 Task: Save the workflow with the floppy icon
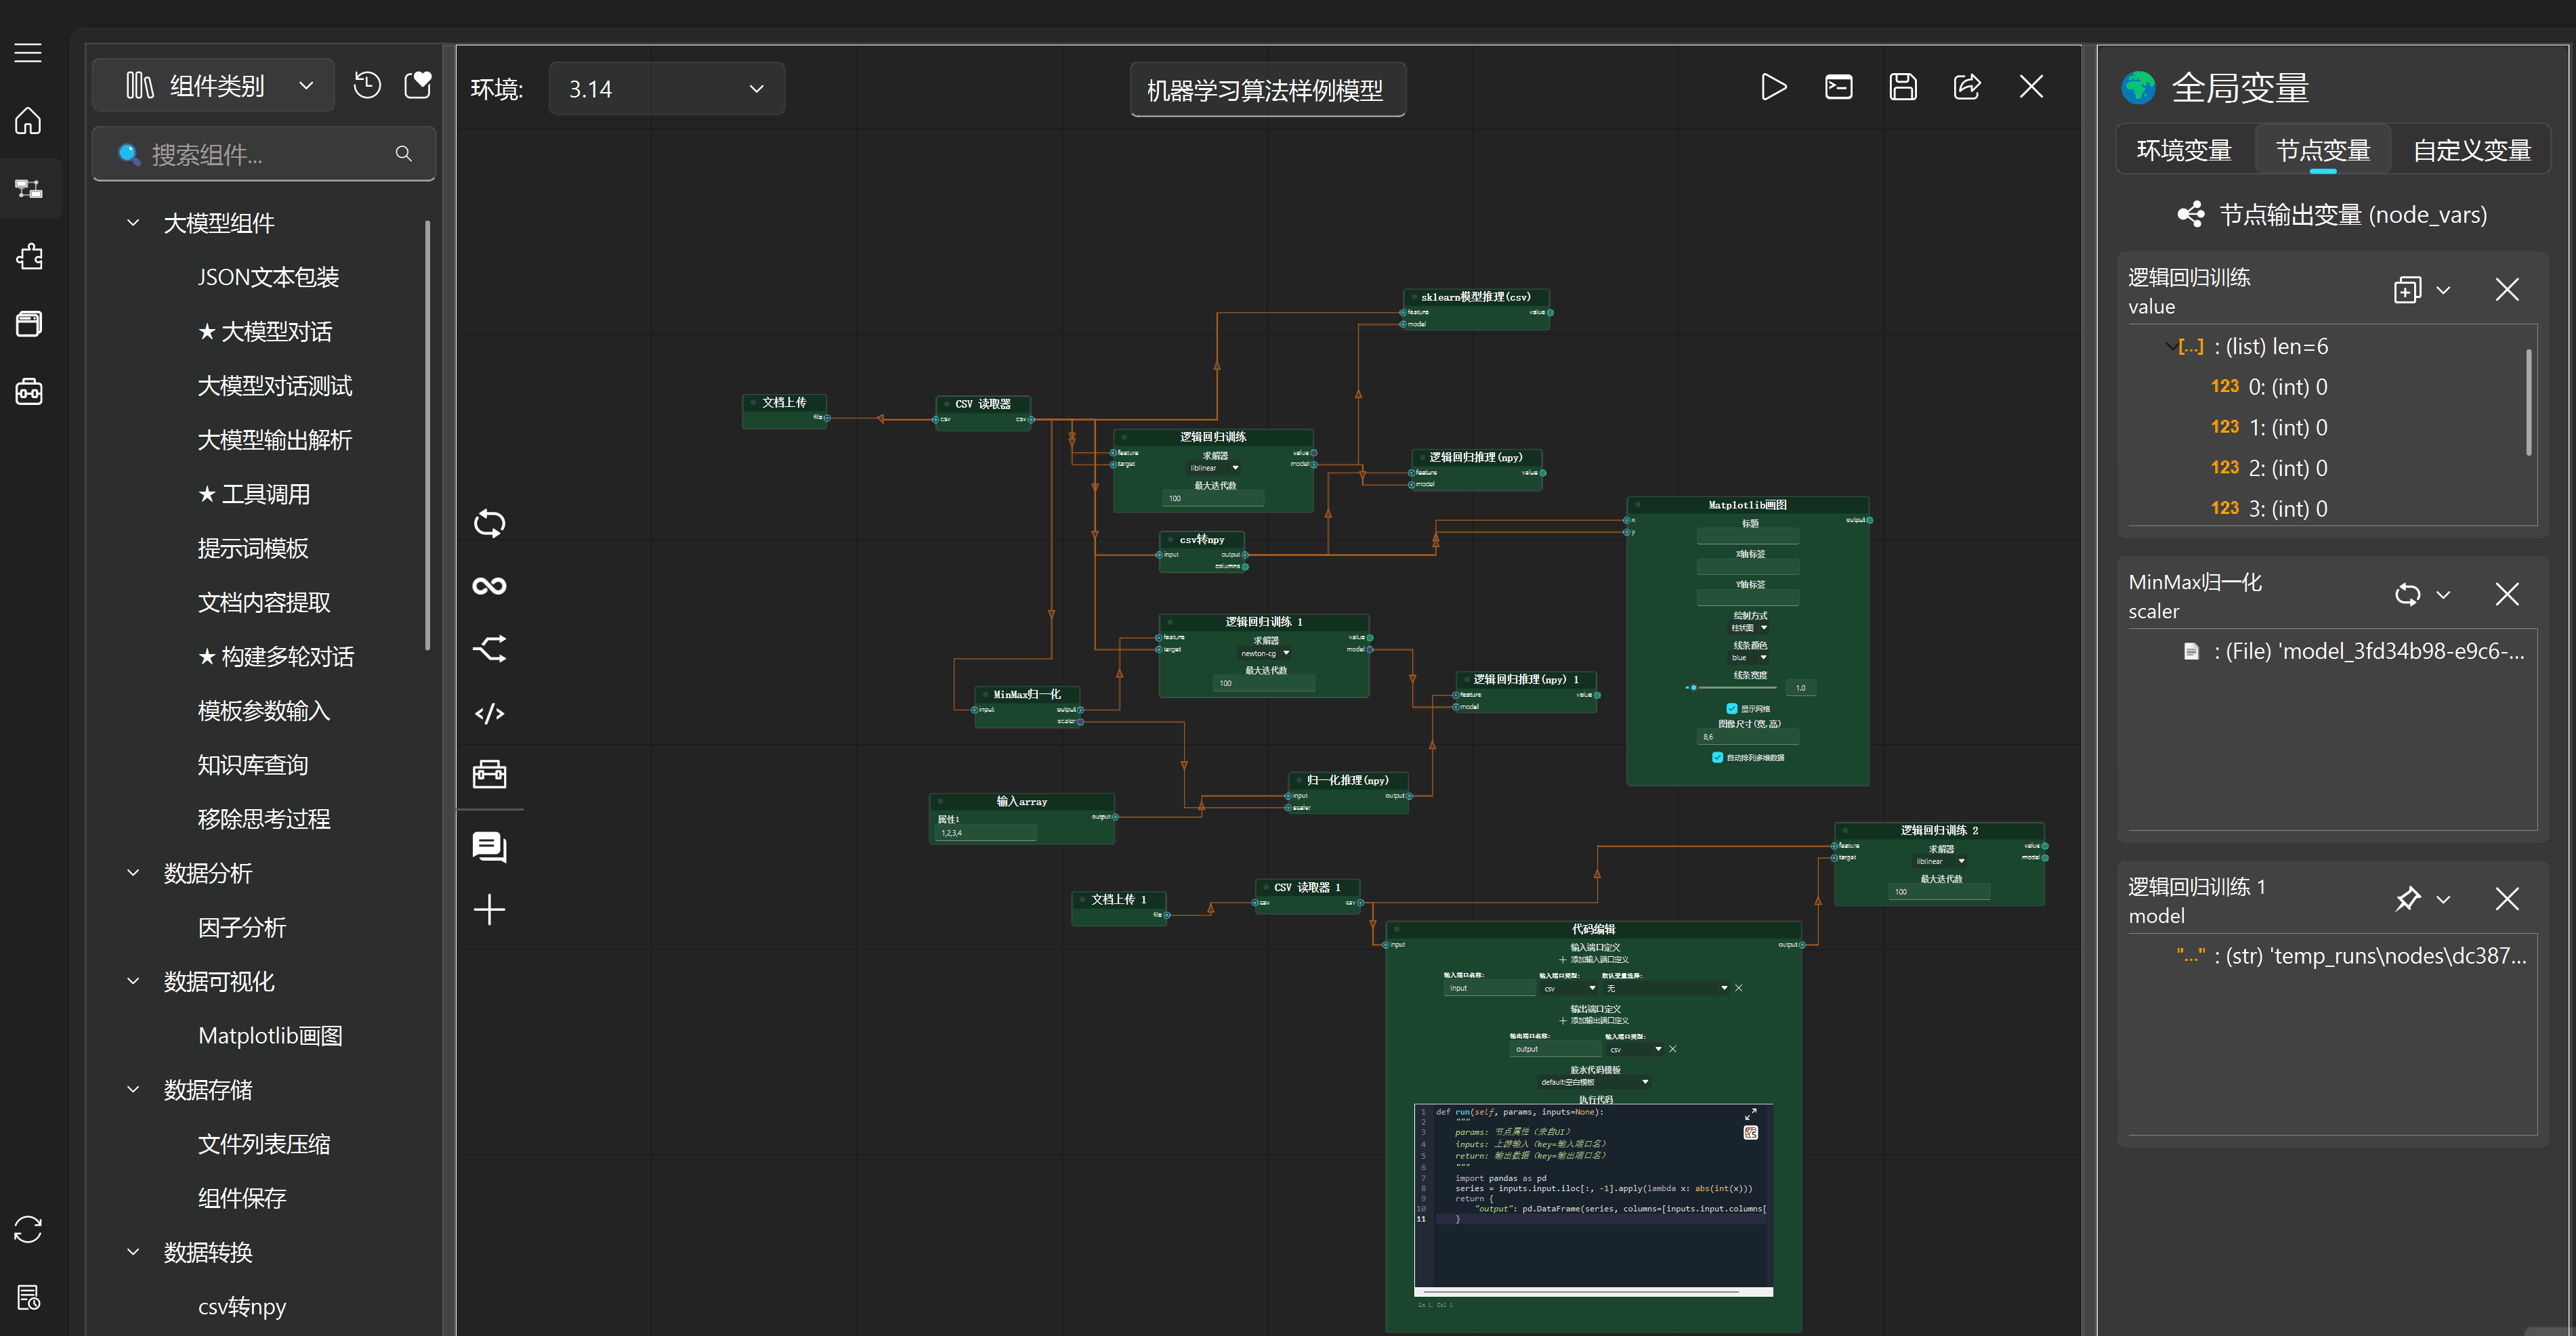pos(1902,87)
